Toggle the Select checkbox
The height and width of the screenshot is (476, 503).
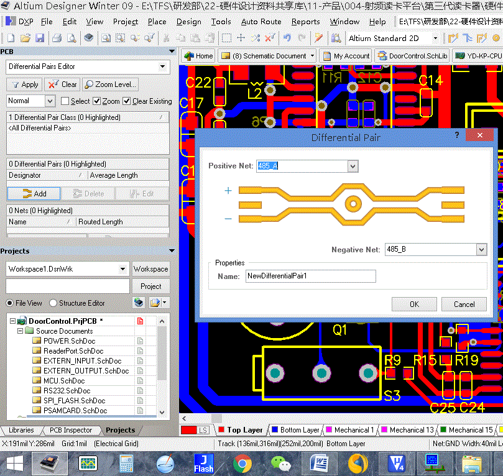pos(65,101)
